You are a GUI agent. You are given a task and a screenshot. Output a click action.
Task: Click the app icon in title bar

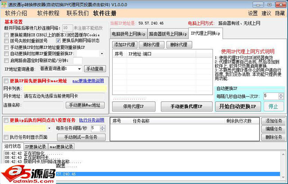[x=4, y=4]
